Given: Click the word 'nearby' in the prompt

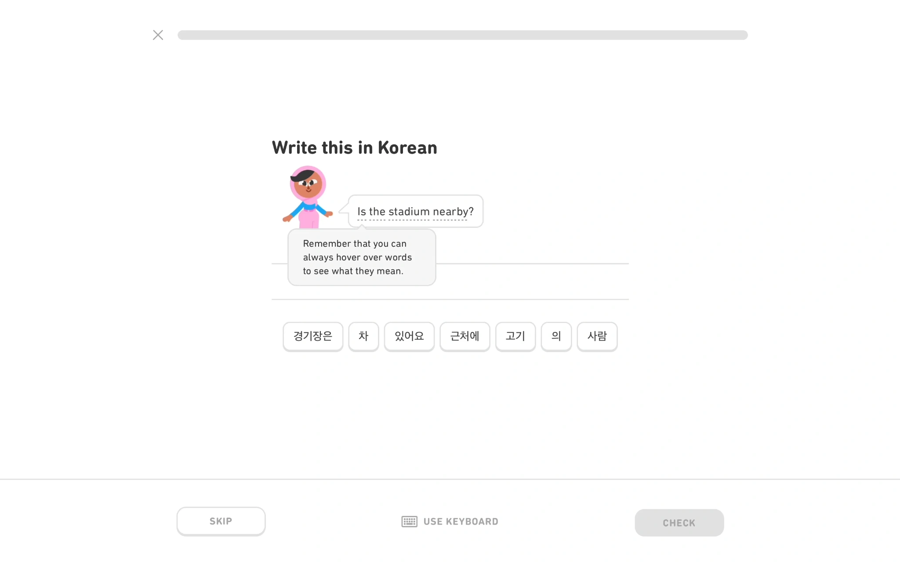Looking at the screenshot, I should [450, 212].
